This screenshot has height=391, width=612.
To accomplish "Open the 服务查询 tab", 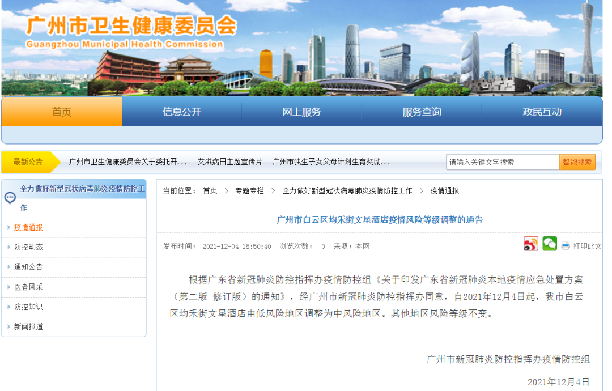I will [422, 112].
